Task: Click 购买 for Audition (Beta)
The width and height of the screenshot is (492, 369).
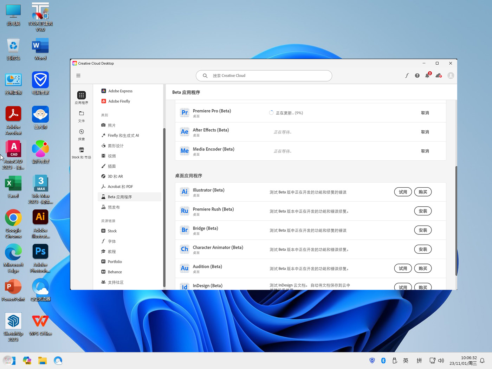Action: click(423, 268)
